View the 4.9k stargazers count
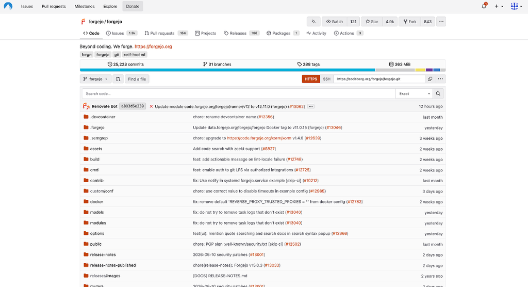The width and height of the screenshot is (528, 287). [x=390, y=22]
